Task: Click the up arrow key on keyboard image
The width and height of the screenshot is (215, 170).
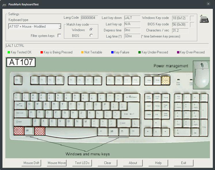Action: [x=157, y=123]
